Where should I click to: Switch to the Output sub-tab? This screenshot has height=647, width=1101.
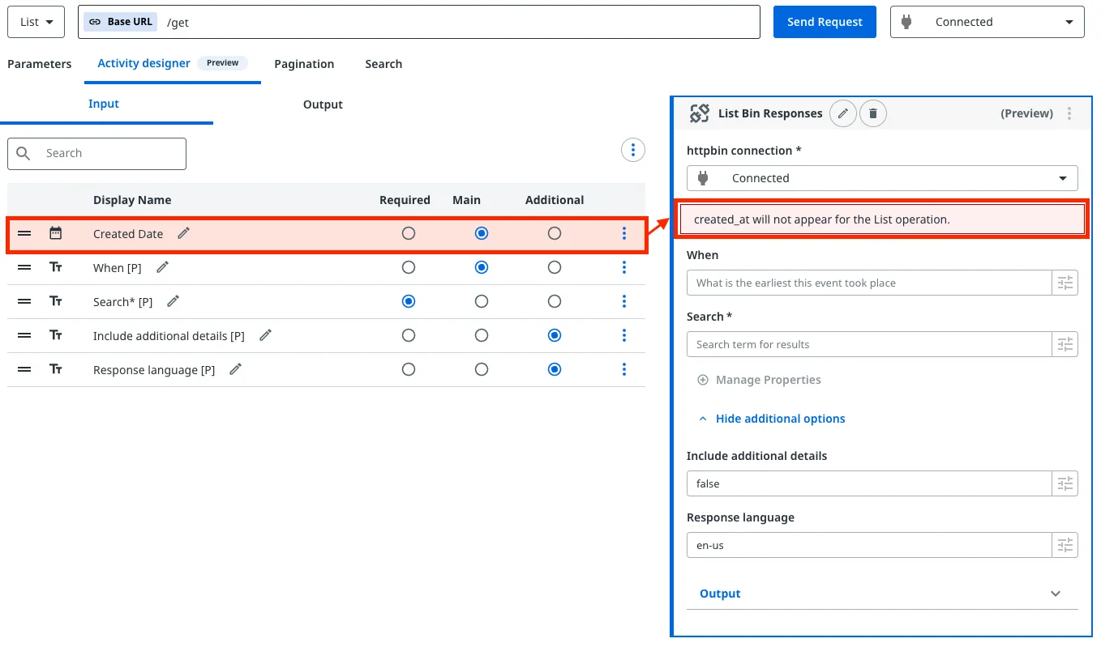[323, 104]
